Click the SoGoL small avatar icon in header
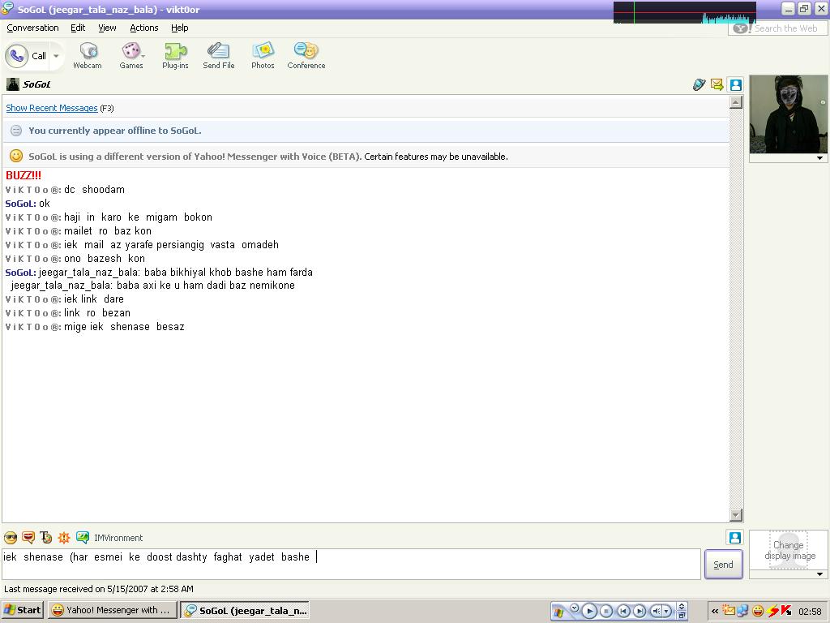Image resolution: width=830 pixels, height=623 pixels. [13, 84]
